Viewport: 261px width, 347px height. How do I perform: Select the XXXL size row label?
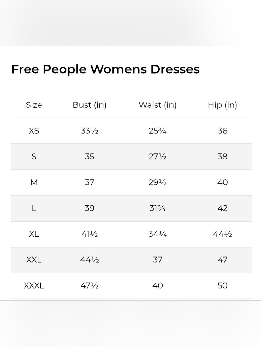(34, 286)
